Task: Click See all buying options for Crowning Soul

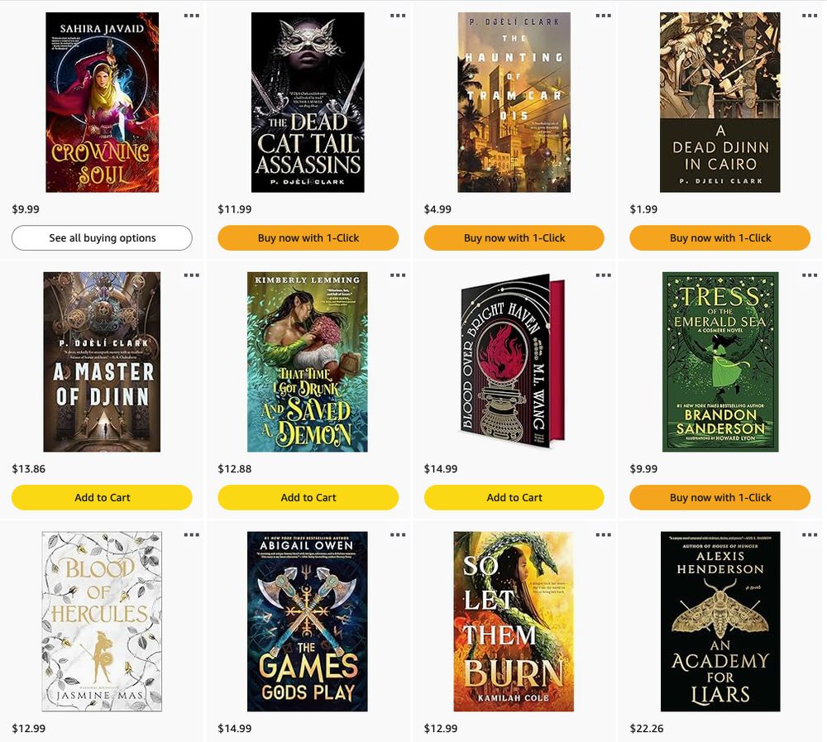Action: (102, 238)
